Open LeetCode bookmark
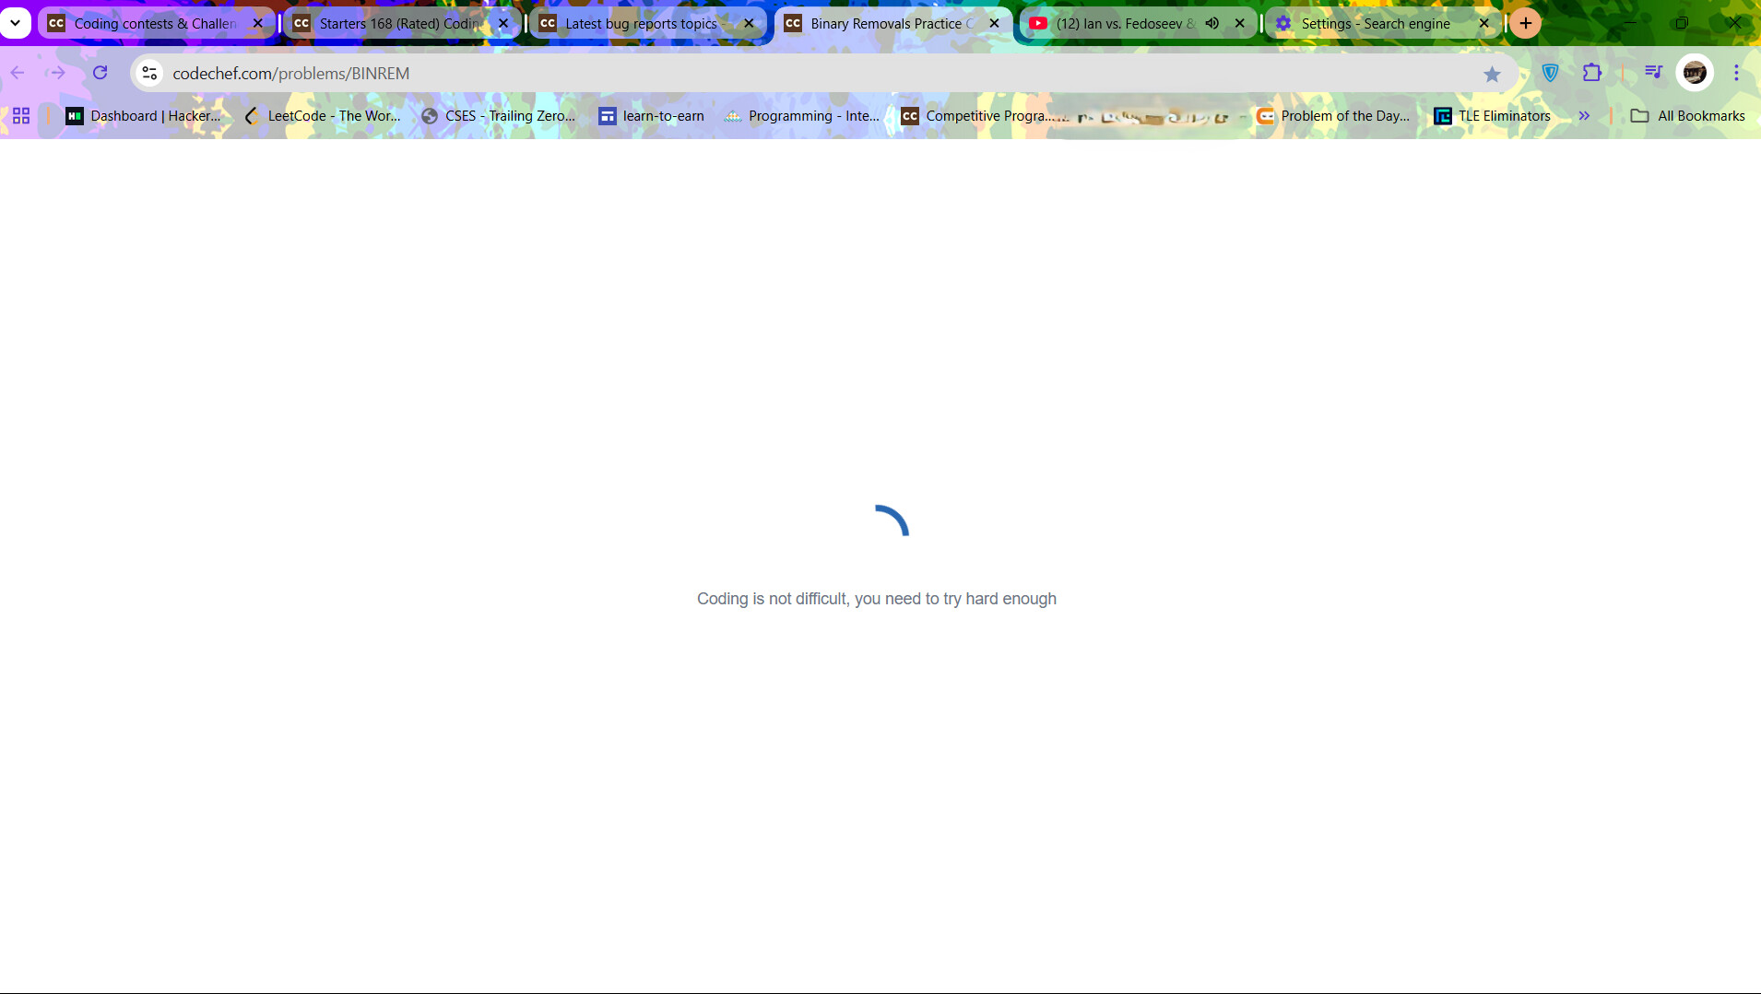Viewport: 1761px width, 994px height. (x=323, y=116)
